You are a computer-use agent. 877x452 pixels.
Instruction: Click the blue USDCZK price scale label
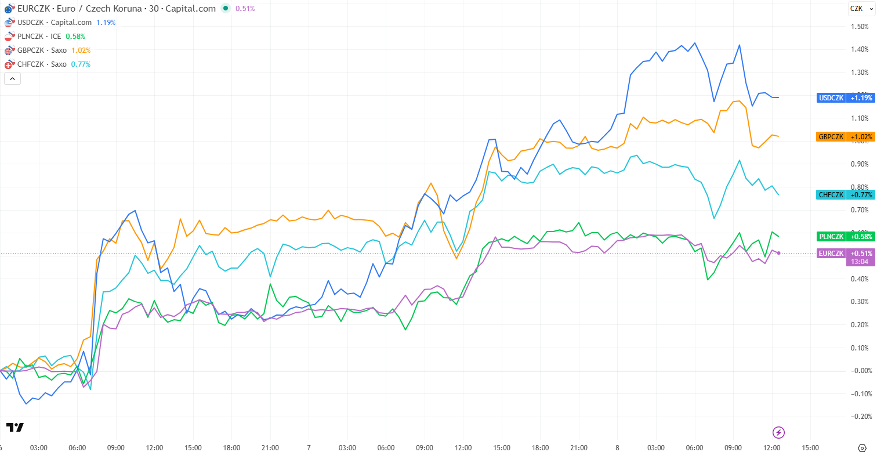pyautogui.click(x=831, y=98)
